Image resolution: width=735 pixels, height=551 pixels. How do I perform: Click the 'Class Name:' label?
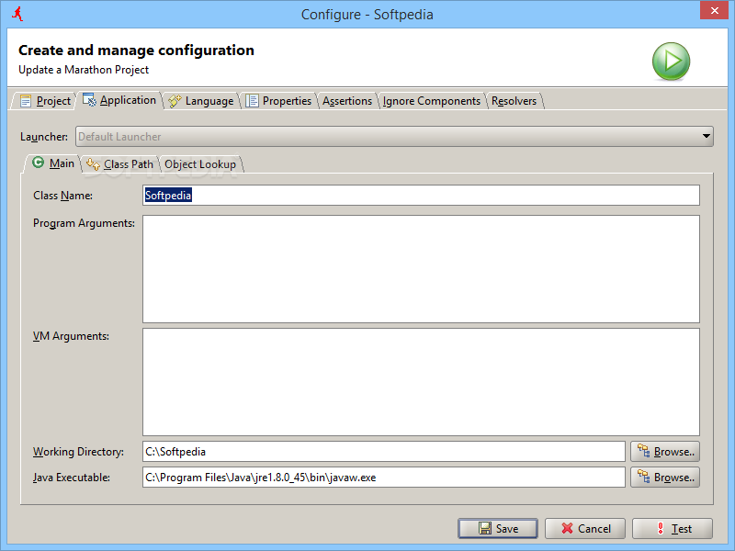coord(62,196)
